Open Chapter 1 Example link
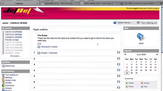This screenshot has width=163, height=91. [x=49, y=53]
